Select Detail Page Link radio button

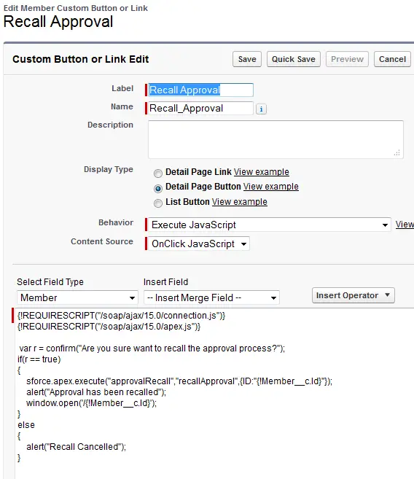tap(158, 174)
